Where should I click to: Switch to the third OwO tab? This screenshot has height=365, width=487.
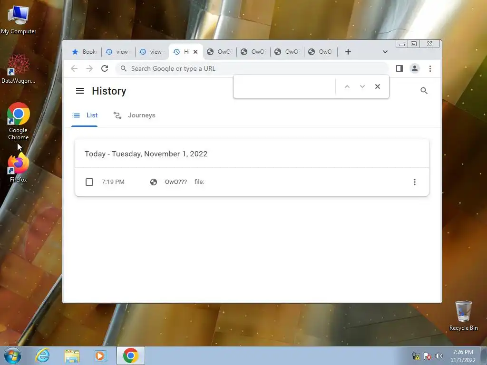[x=287, y=52]
